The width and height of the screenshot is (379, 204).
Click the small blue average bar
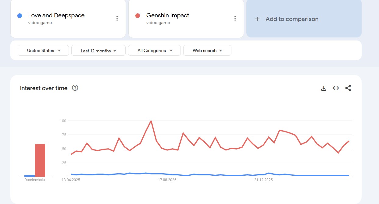30,176
